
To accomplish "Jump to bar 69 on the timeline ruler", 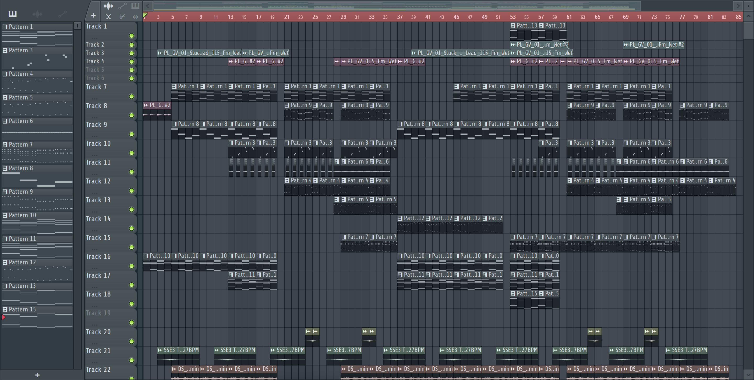I will [x=625, y=17].
